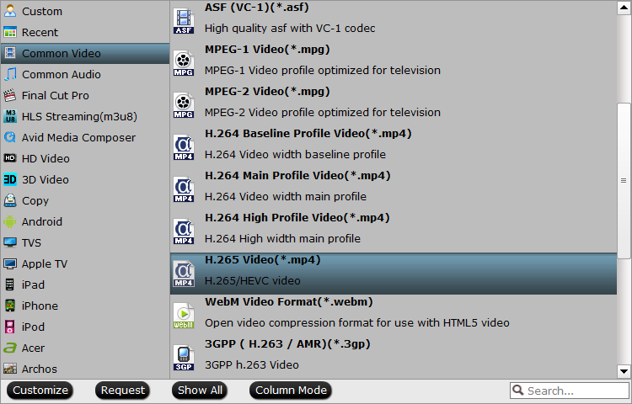Click the Common Video film icon
Viewport: 632px width, 404px height.
pos(10,53)
